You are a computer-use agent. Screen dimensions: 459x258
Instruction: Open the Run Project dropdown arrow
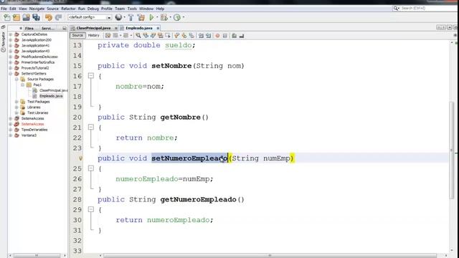(157, 17)
